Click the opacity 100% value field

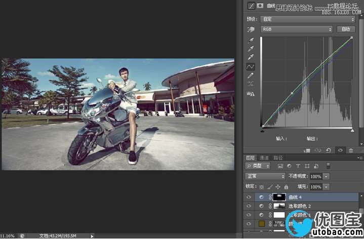point(316,177)
